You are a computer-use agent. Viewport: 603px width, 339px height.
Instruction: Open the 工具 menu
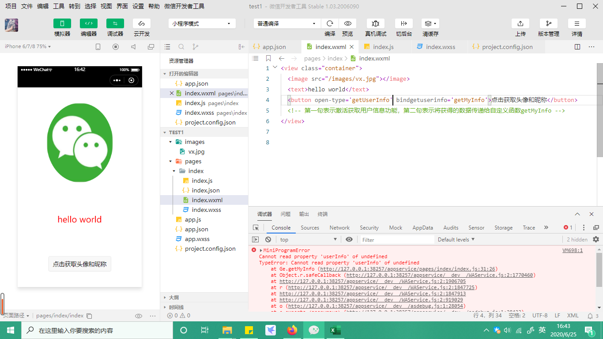point(59,6)
